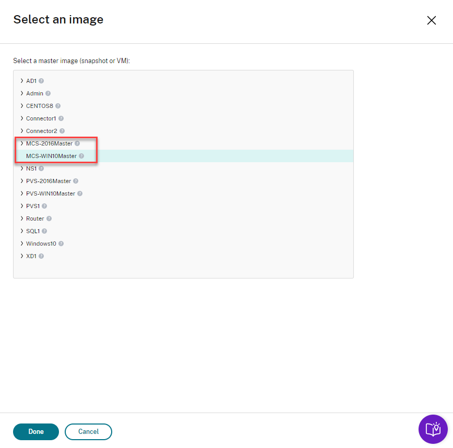
Task: Expand the PVS-WIN10Master entry
Action: (21, 193)
